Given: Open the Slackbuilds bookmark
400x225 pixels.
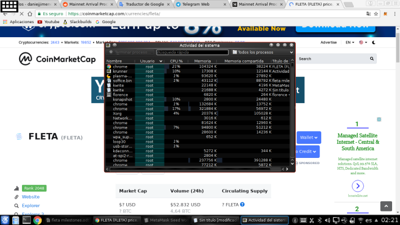Looking at the screenshot, I should [77, 22].
